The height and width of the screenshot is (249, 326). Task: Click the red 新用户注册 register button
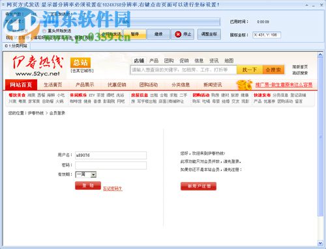198,186
